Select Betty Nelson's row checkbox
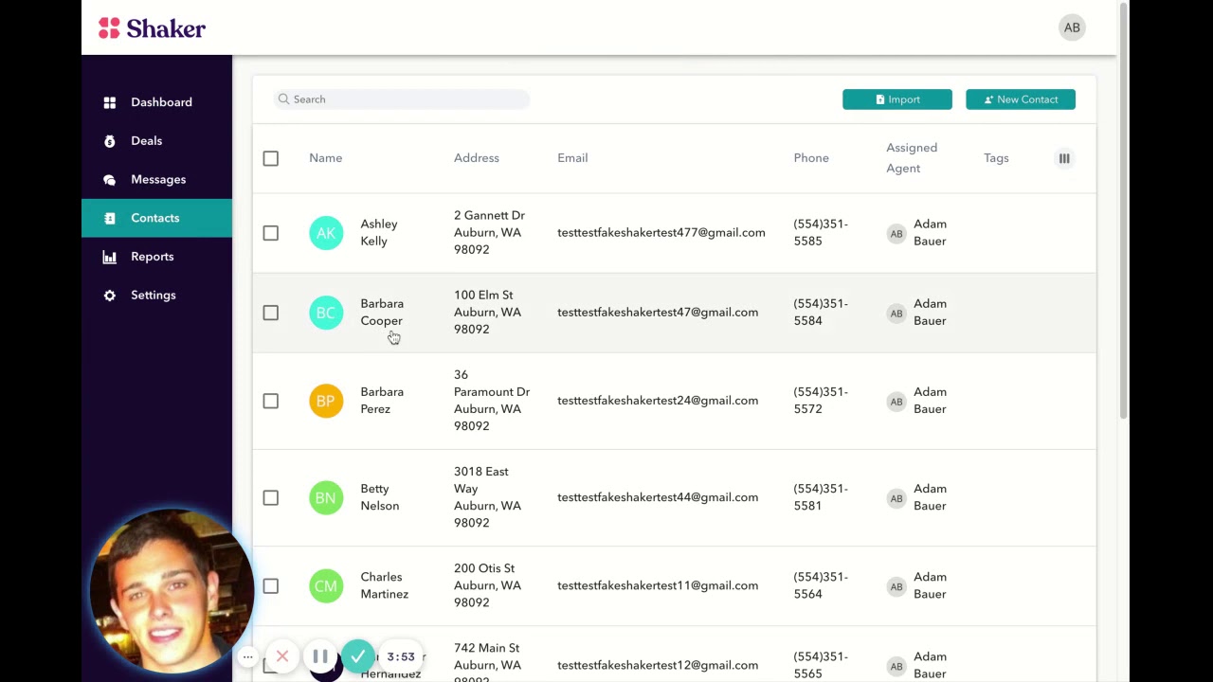 point(271,498)
